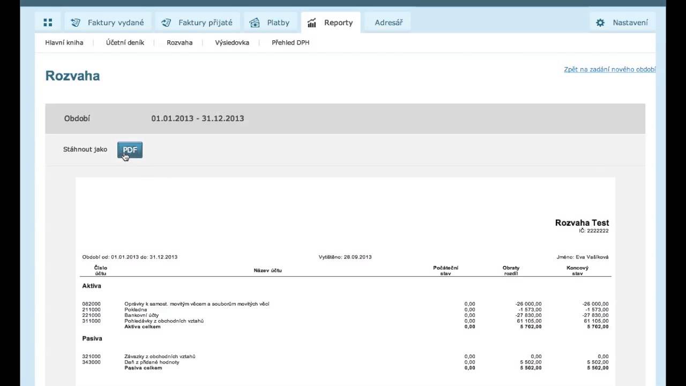Open Přehled DPH report
The width and height of the screenshot is (686, 386).
coord(290,42)
